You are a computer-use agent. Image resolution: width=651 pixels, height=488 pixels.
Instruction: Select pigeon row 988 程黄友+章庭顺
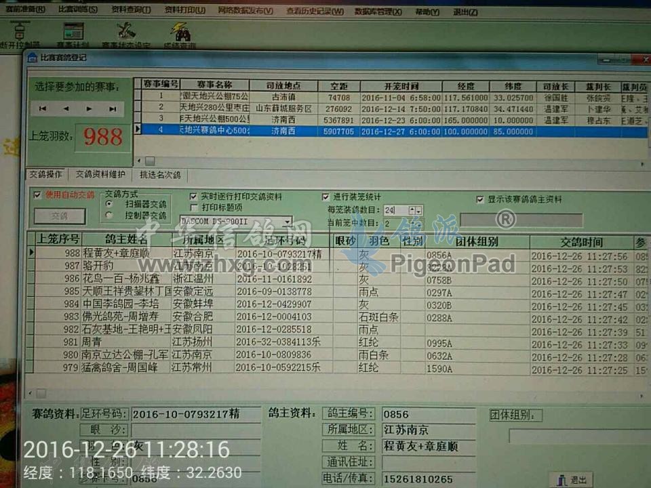338,253
